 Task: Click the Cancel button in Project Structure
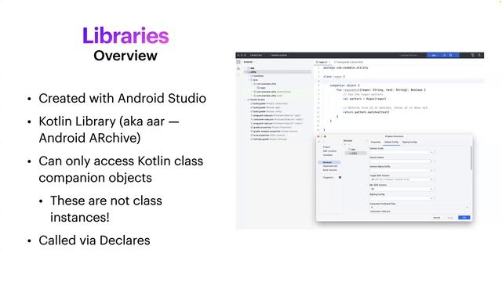click(x=436, y=218)
